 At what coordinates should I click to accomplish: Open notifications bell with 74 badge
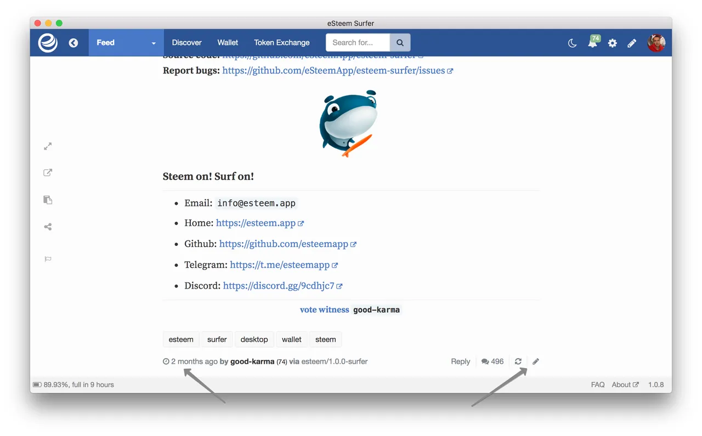[593, 42]
